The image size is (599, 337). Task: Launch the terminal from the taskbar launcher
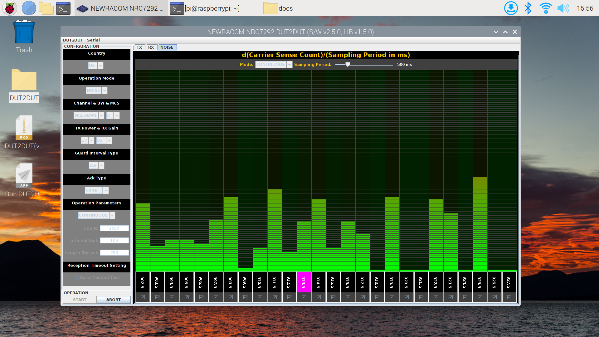point(63,8)
